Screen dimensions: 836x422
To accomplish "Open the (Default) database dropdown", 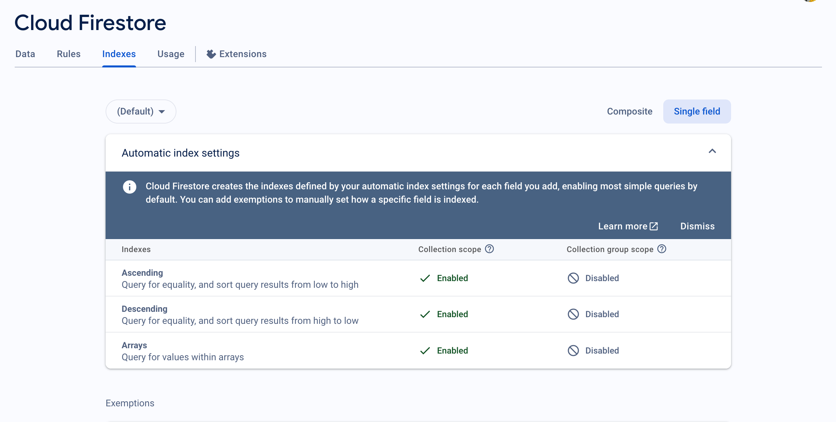I will click(x=141, y=112).
